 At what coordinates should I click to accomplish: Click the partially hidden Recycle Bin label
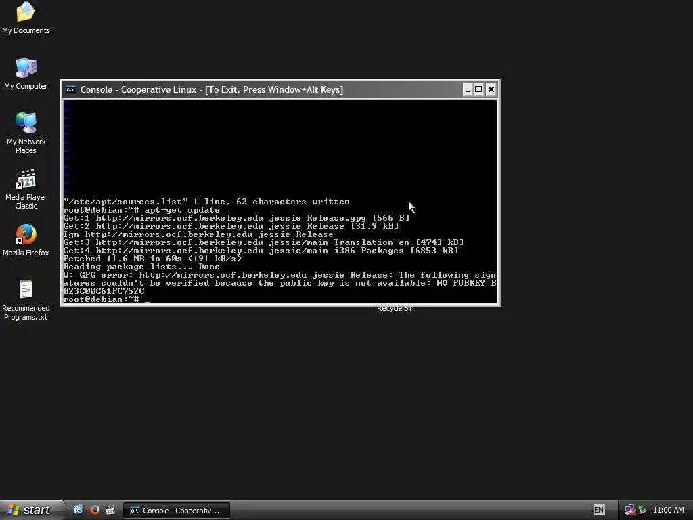tap(395, 309)
